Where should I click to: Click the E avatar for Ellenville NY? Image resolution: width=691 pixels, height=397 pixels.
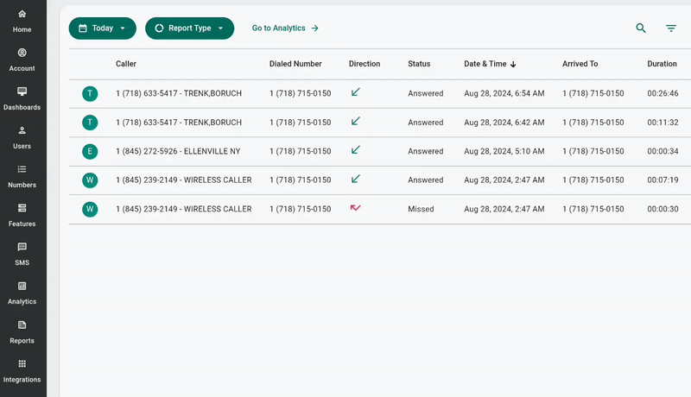click(x=90, y=151)
